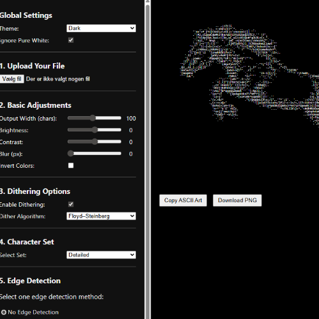Click the '5. Edge Detection' heading
Screen dimensions: 319x319
30,281
